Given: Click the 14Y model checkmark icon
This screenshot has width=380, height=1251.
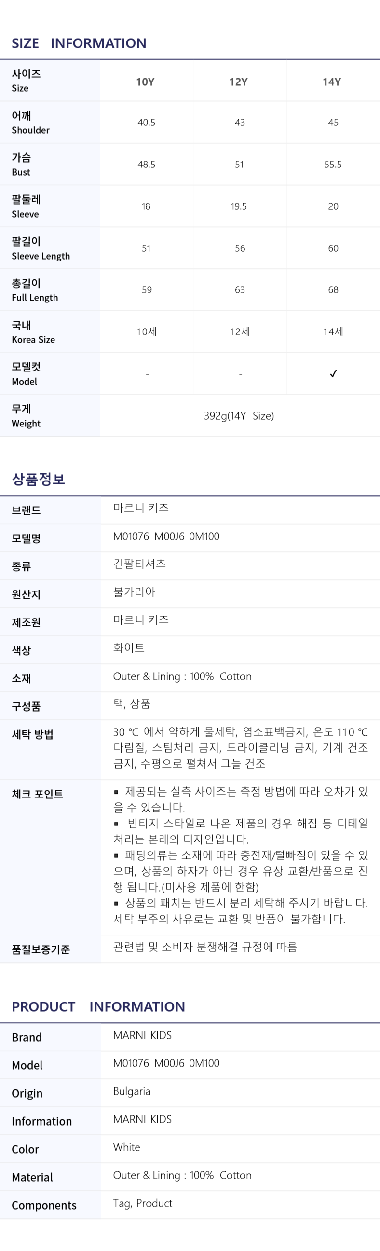Looking at the screenshot, I should 333,373.
